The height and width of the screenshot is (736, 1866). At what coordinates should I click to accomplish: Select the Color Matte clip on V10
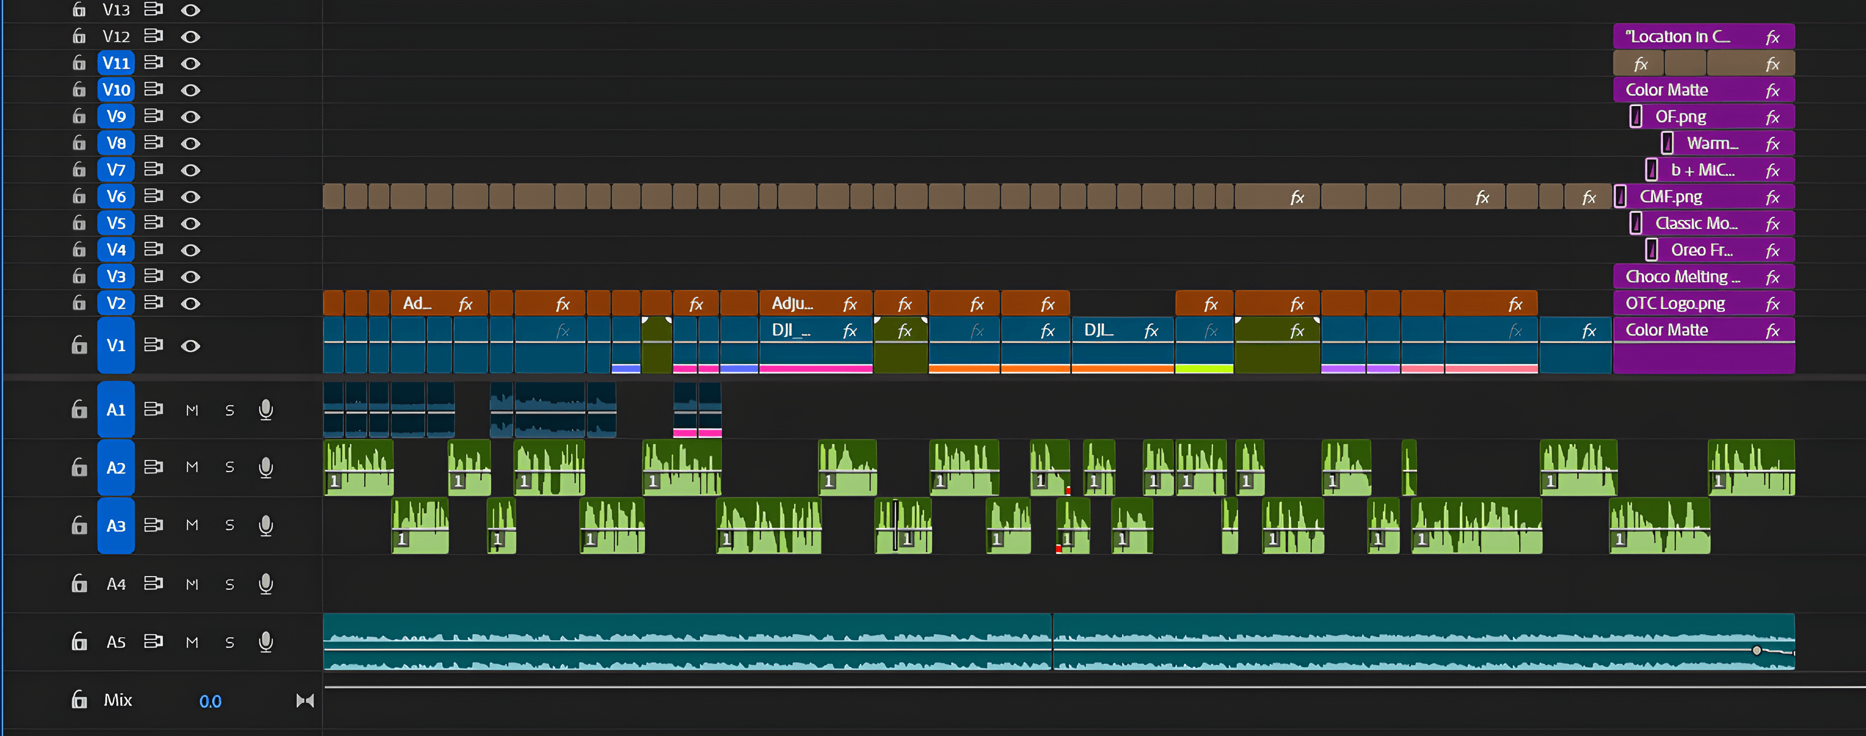click(1704, 90)
